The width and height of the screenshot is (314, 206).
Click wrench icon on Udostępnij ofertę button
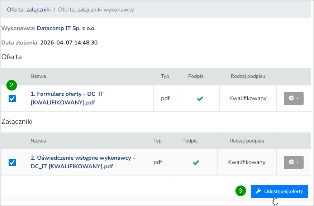pyautogui.click(x=258, y=191)
